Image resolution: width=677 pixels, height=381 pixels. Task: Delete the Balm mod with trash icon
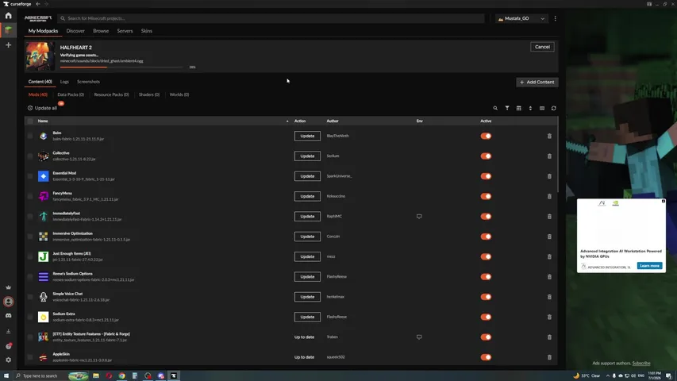coord(549,136)
